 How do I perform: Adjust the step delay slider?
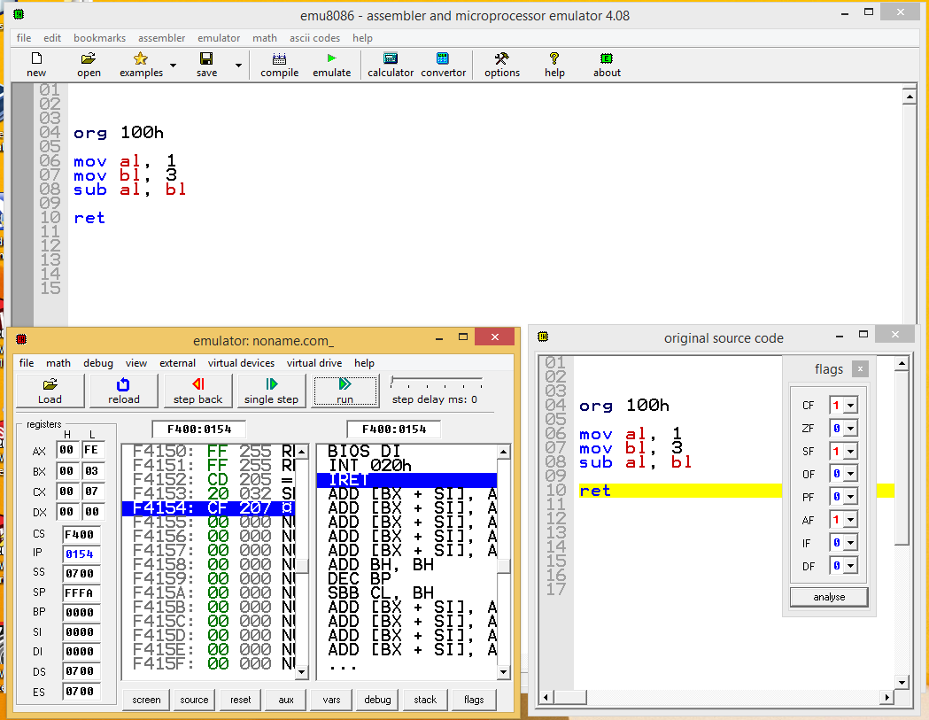coord(436,381)
